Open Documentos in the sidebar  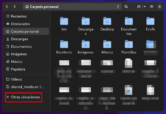[x=26, y=47]
